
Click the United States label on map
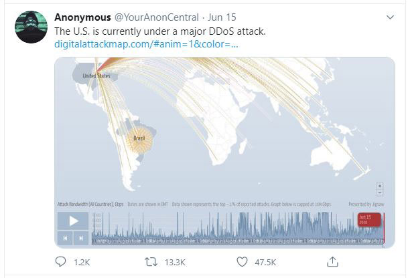(x=95, y=76)
